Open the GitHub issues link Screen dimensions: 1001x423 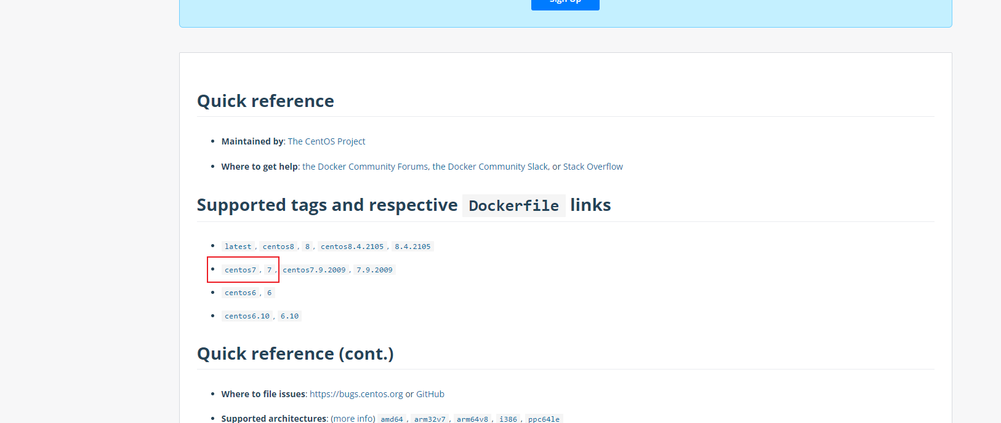coord(430,394)
